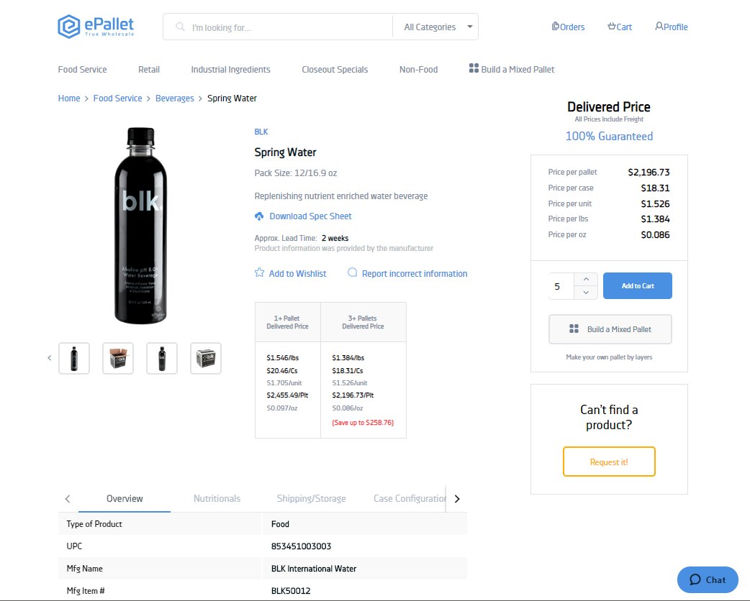Open the Chat widget
The width and height of the screenshot is (750, 601).
(708, 579)
